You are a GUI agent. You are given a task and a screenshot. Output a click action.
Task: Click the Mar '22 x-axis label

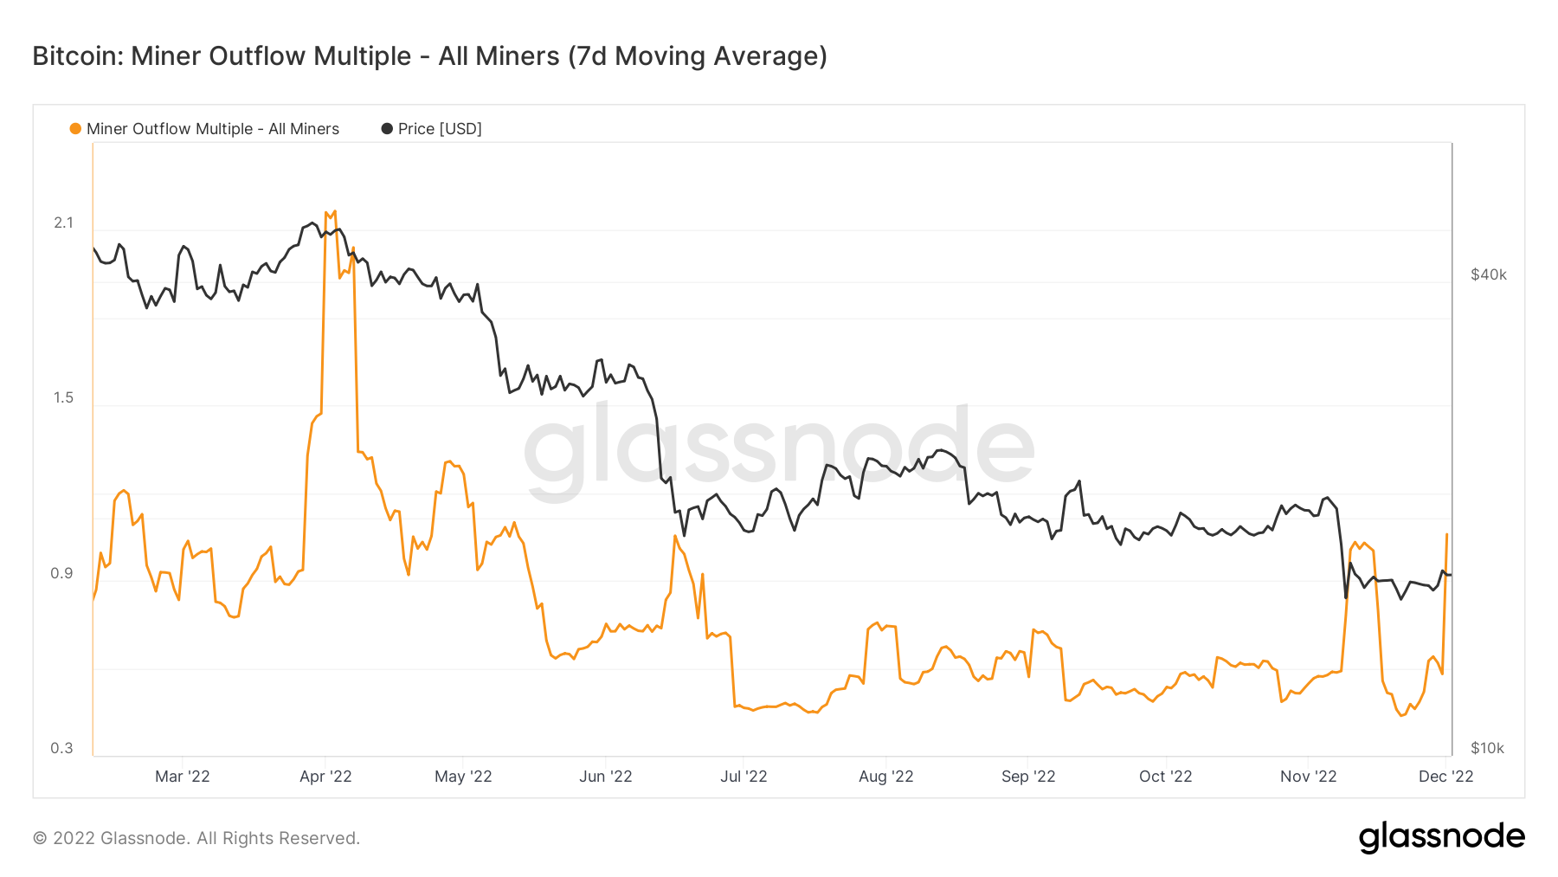(183, 777)
